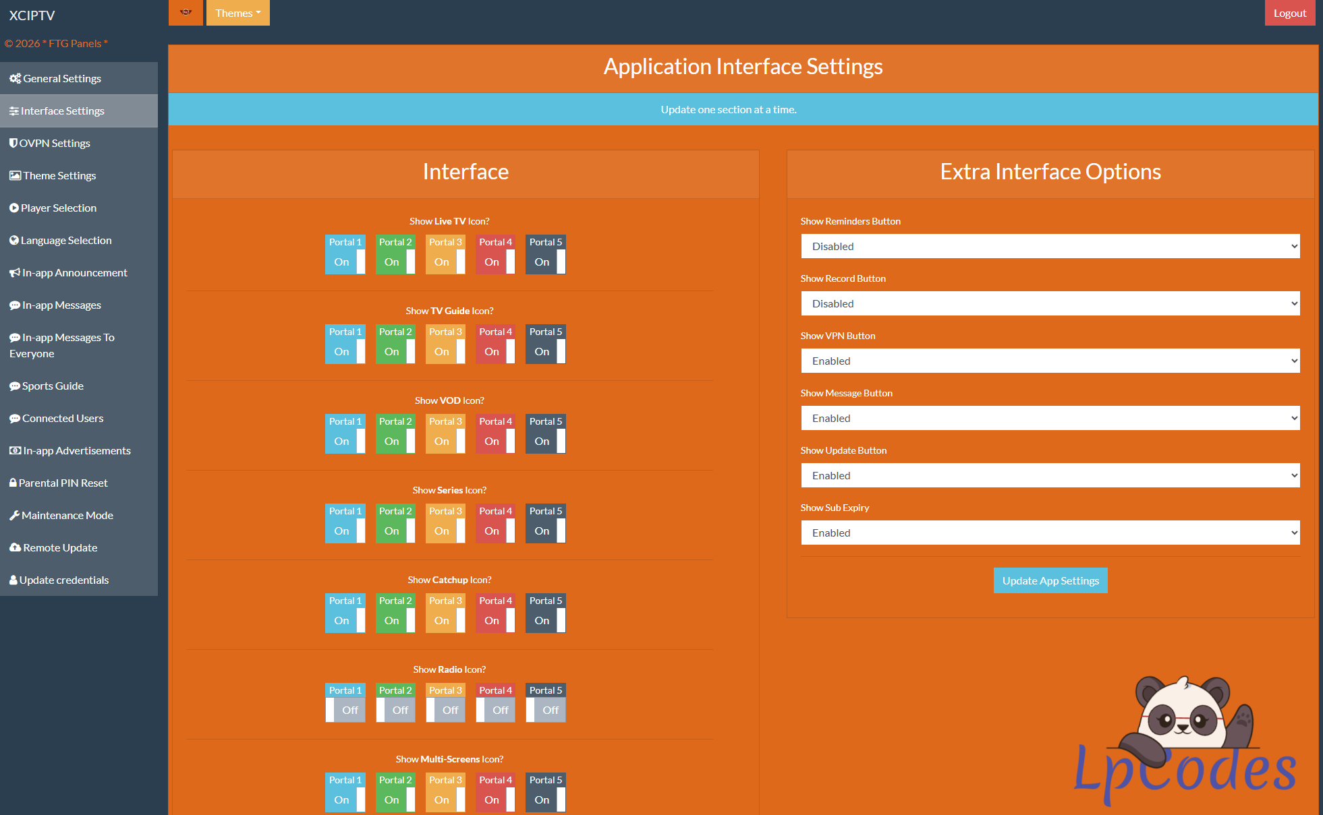The width and height of the screenshot is (1323, 815).
Task: Open the Show Reminders Button dropdown
Action: [1050, 247]
